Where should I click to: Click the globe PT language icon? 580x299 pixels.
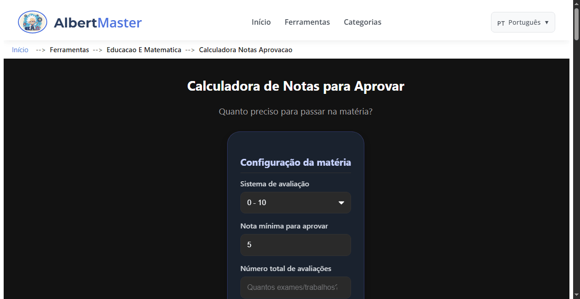pos(501,22)
